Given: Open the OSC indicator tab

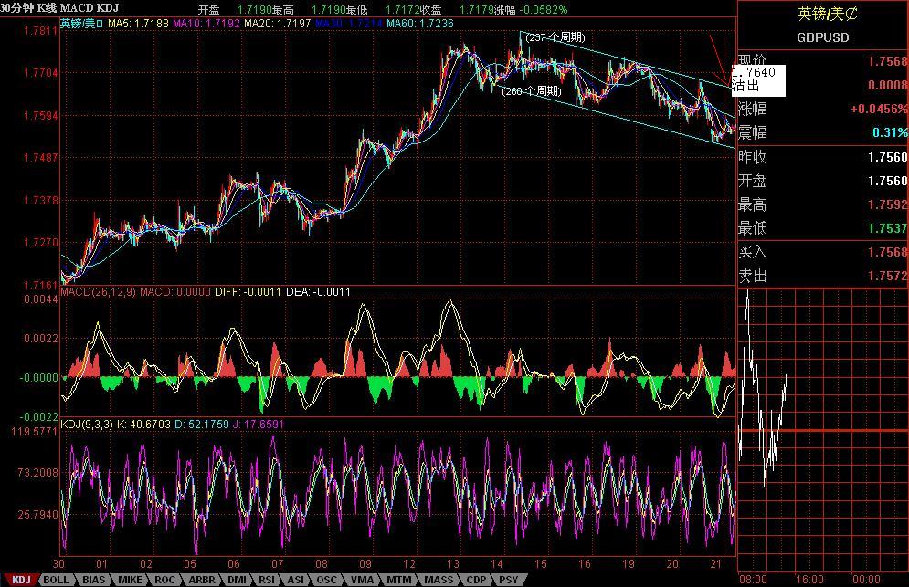Looking at the screenshot, I should (326, 580).
